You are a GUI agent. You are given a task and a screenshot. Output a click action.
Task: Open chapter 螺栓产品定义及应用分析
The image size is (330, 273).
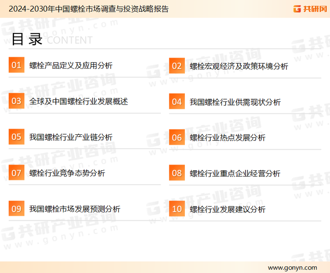tap(71, 65)
